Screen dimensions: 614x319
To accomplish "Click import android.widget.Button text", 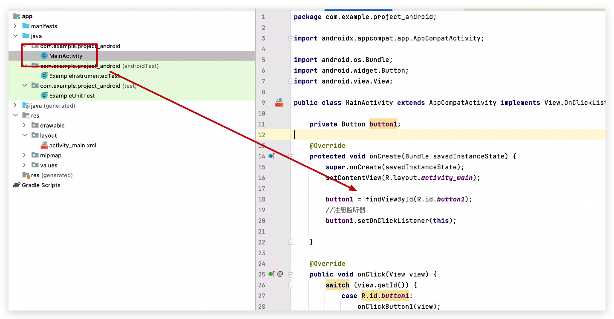I will click(352, 71).
